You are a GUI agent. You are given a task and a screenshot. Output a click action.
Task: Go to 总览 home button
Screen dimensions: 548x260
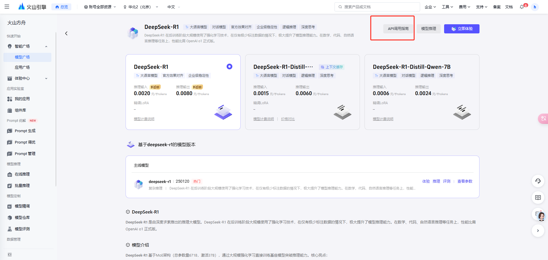tap(61, 7)
